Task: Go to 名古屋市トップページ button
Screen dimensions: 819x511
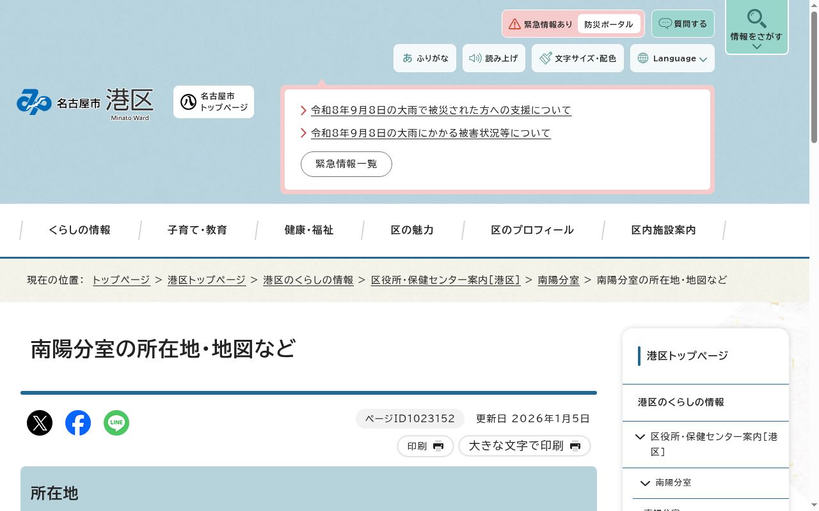Action: pyautogui.click(x=214, y=102)
